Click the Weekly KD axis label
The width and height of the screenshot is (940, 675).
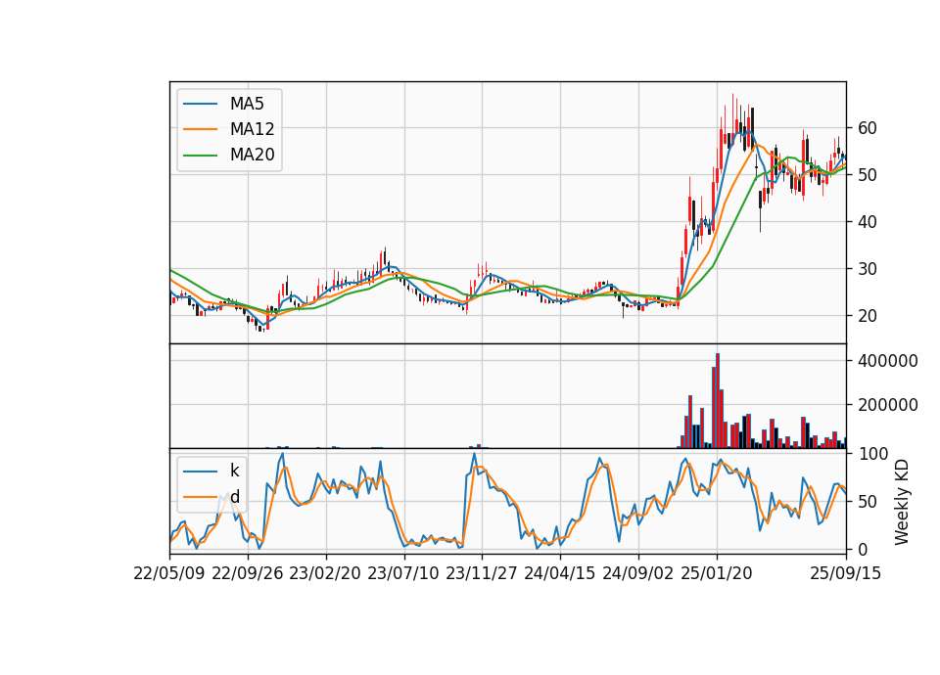pos(901,502)
